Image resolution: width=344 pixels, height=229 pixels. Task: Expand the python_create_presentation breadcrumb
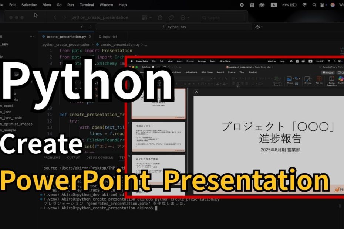click(x=66, y=44)
